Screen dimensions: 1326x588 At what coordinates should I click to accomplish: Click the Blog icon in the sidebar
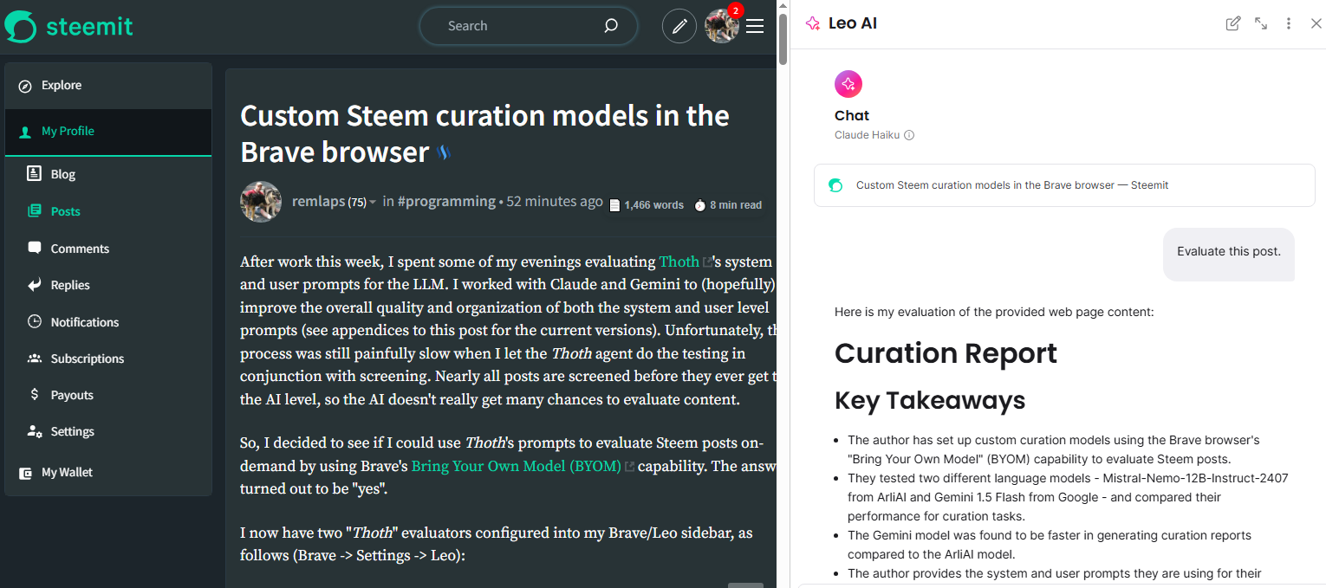(x=35, y=173)
